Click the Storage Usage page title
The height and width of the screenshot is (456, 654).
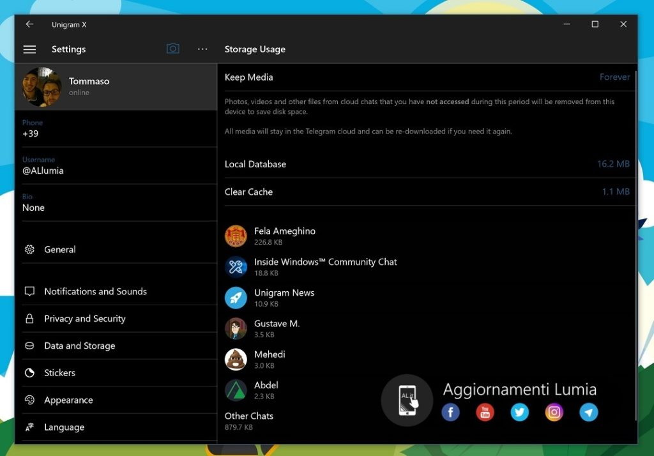[255, 49]
